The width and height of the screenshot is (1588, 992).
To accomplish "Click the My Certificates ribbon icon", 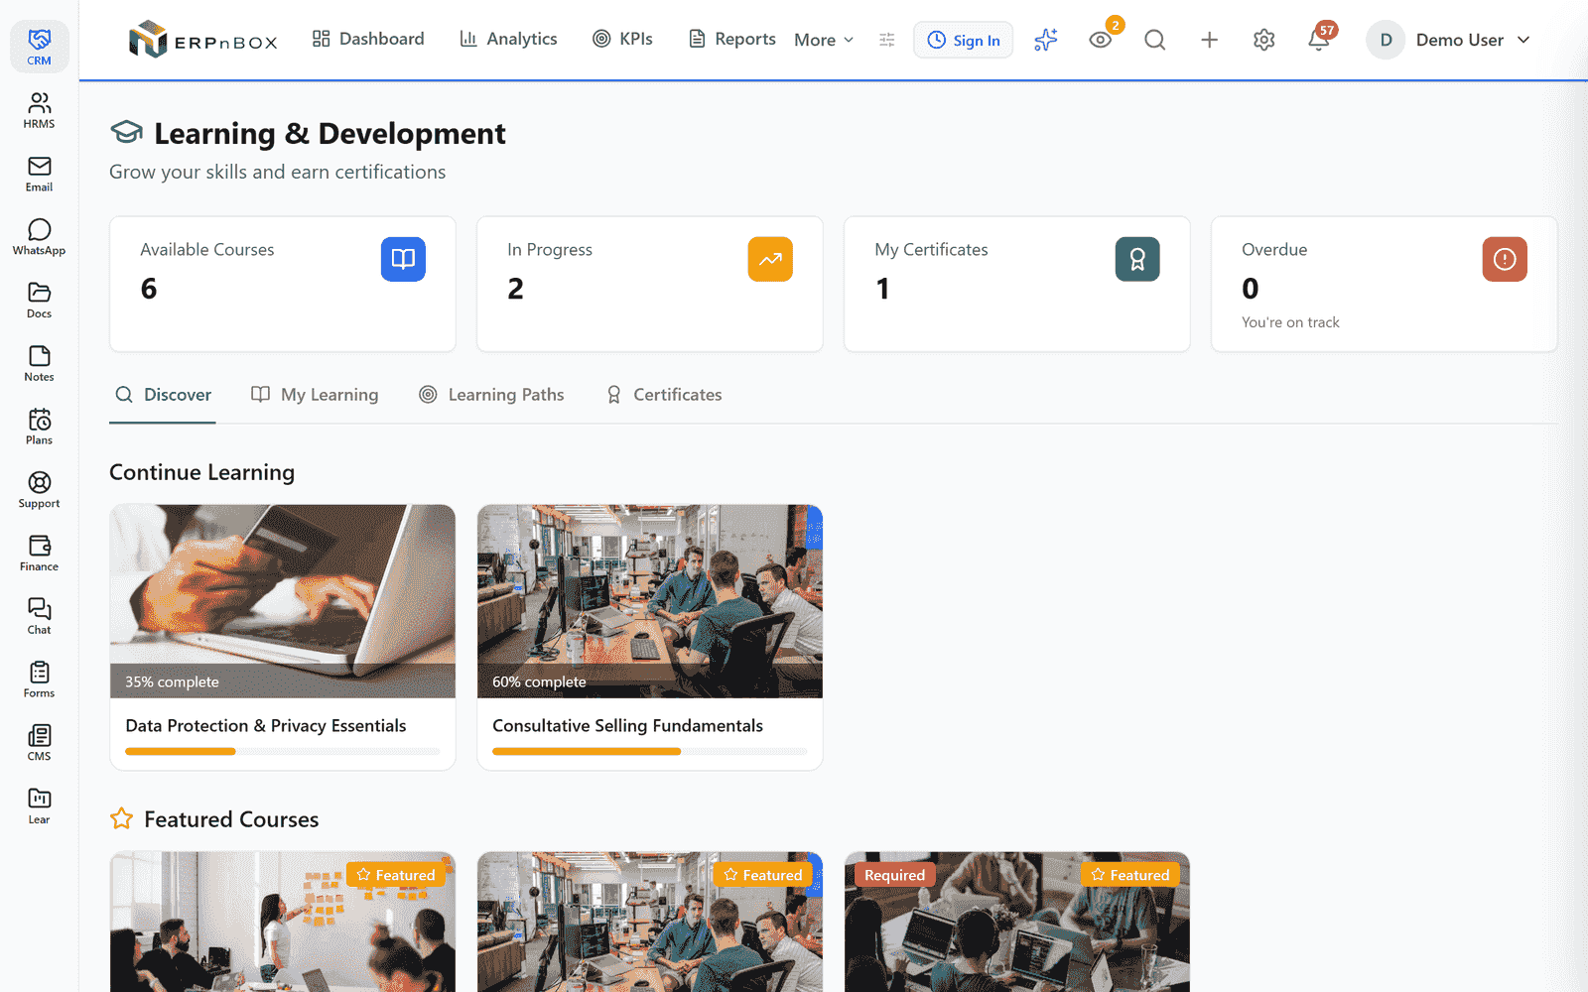I will [x=1137, y=259].
